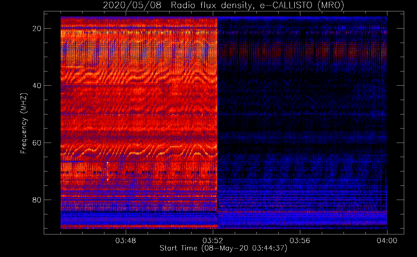Click the 03:52 time tick label
The image size is (417, 257).
[x=213, y=241]
